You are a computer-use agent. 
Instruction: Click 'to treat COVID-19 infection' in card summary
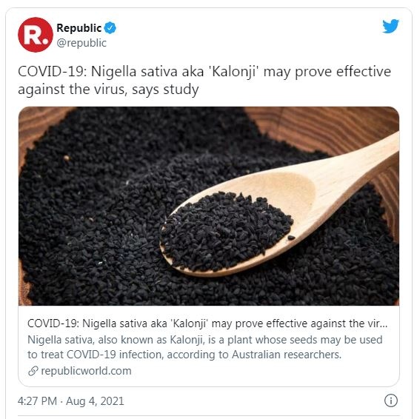95,355
